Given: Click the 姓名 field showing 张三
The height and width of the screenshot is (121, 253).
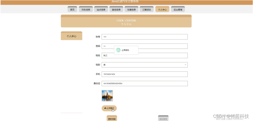Looking at the screenshot, I should pos(144,56).
